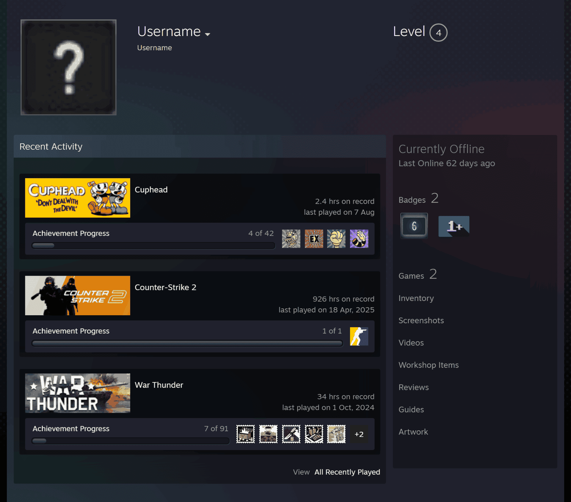Open Workshop Items
571x502 pixels.
tap(429, 365)
